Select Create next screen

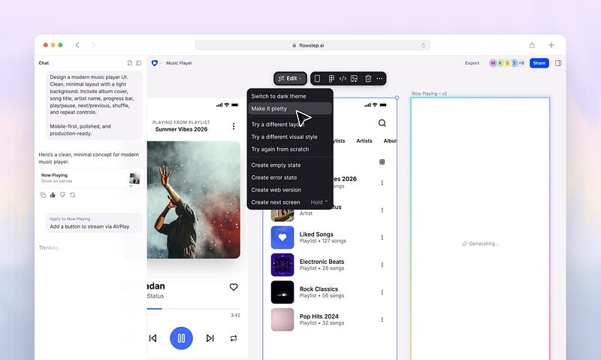click(290, 202)
